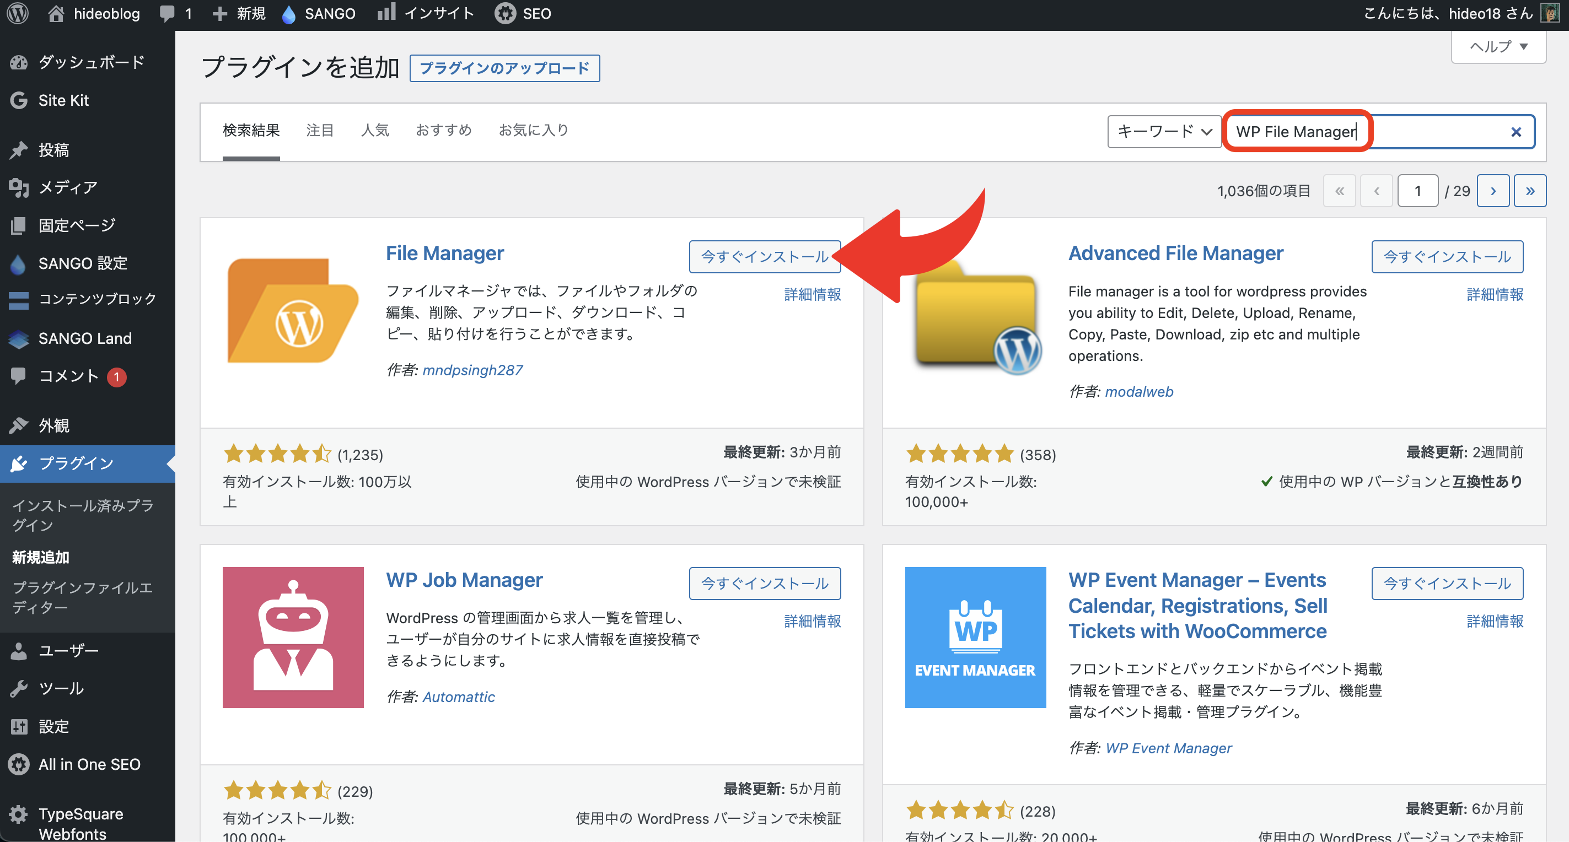The height and width of the screenshot is (842, 1569).
Task: Click WP Job Manager robot thumbnail
Action: (293, 638)
